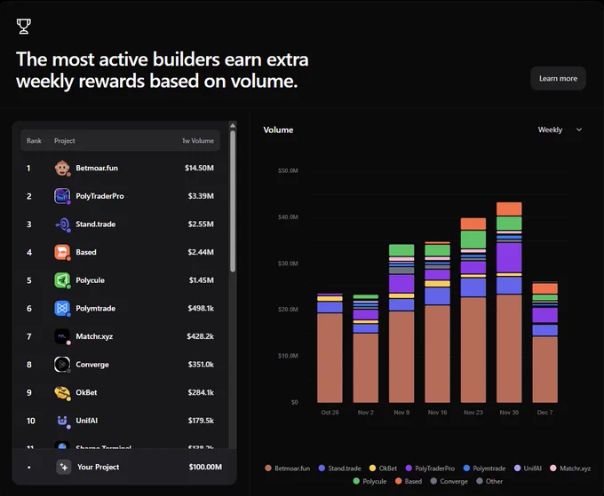This screenshot has width=604, height=496.
Task: Open the Betmoar.fun project name
Action: (97, 169)
